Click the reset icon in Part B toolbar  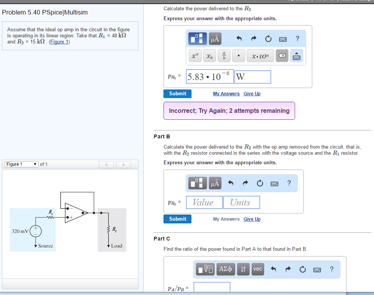click(260, 183)
